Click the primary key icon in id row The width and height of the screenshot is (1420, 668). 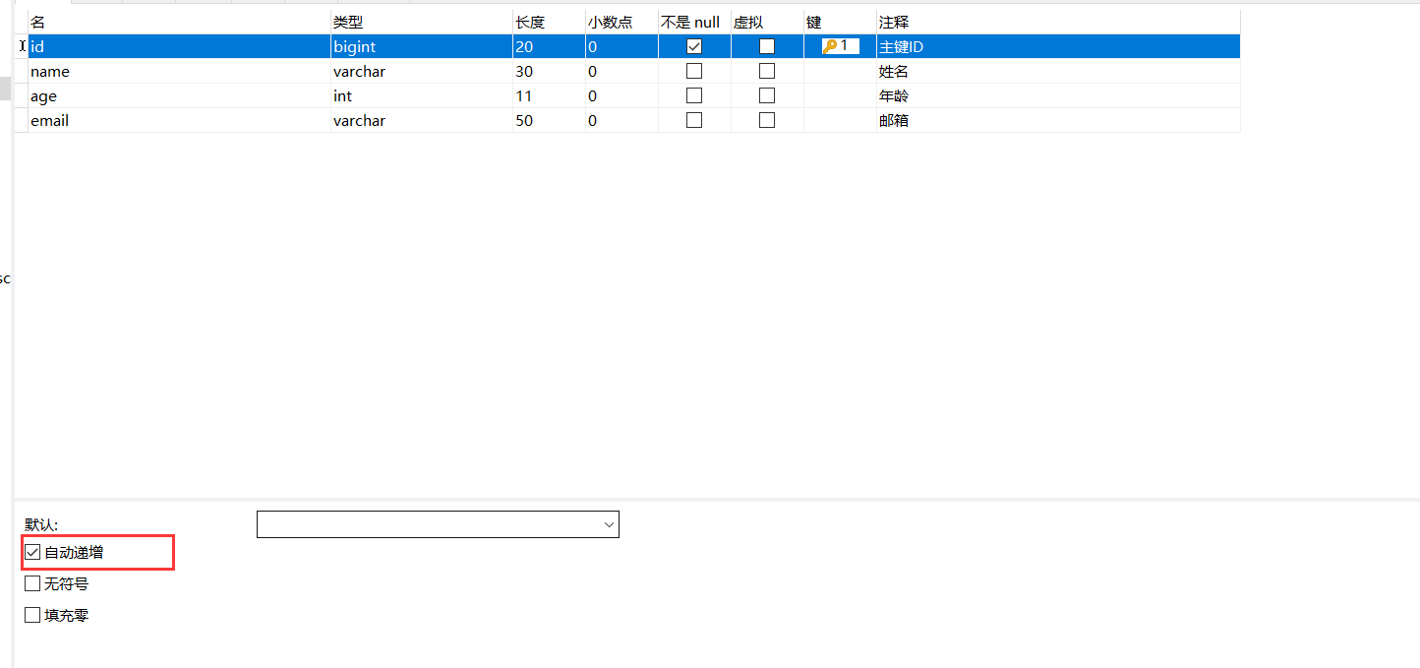coord(830,46)
